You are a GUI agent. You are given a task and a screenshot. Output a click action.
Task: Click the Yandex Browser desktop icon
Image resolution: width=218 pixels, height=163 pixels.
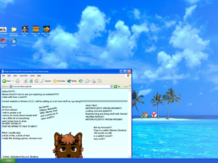154,115
